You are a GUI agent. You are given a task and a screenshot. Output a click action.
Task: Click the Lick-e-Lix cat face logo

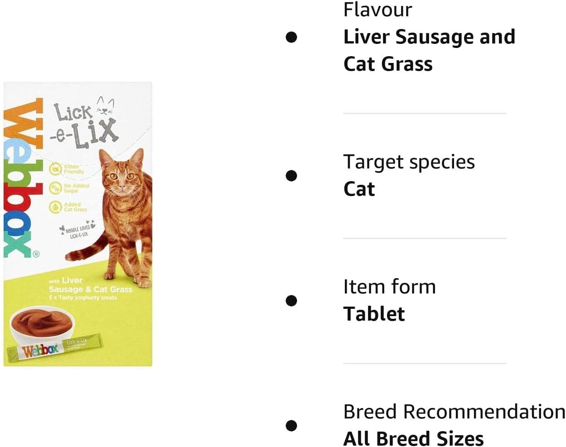(85, 122)
